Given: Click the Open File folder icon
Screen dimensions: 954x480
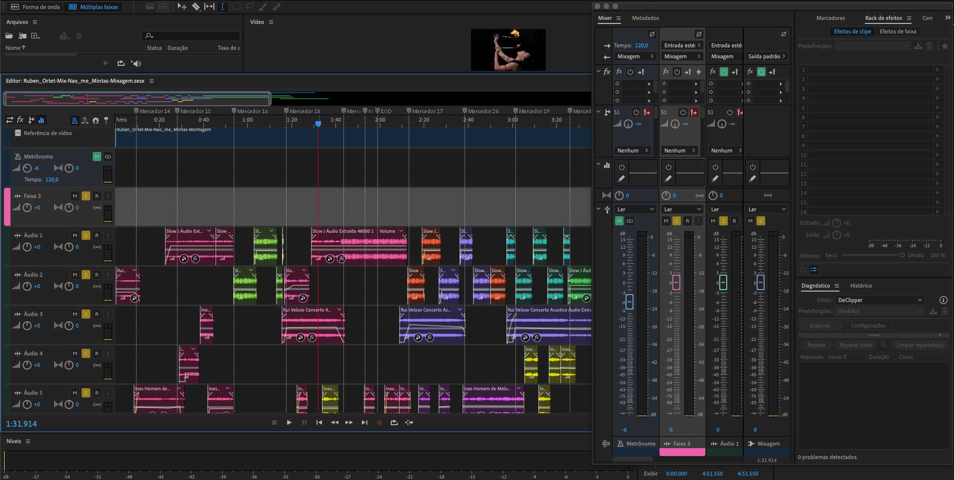Looking at the screenshot, I should pyautogui.click(x=9, y=36).
